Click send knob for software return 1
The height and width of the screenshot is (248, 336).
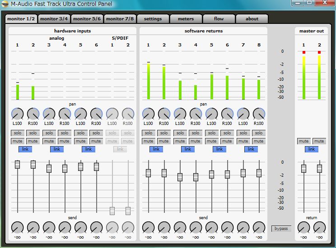[148, 228]
